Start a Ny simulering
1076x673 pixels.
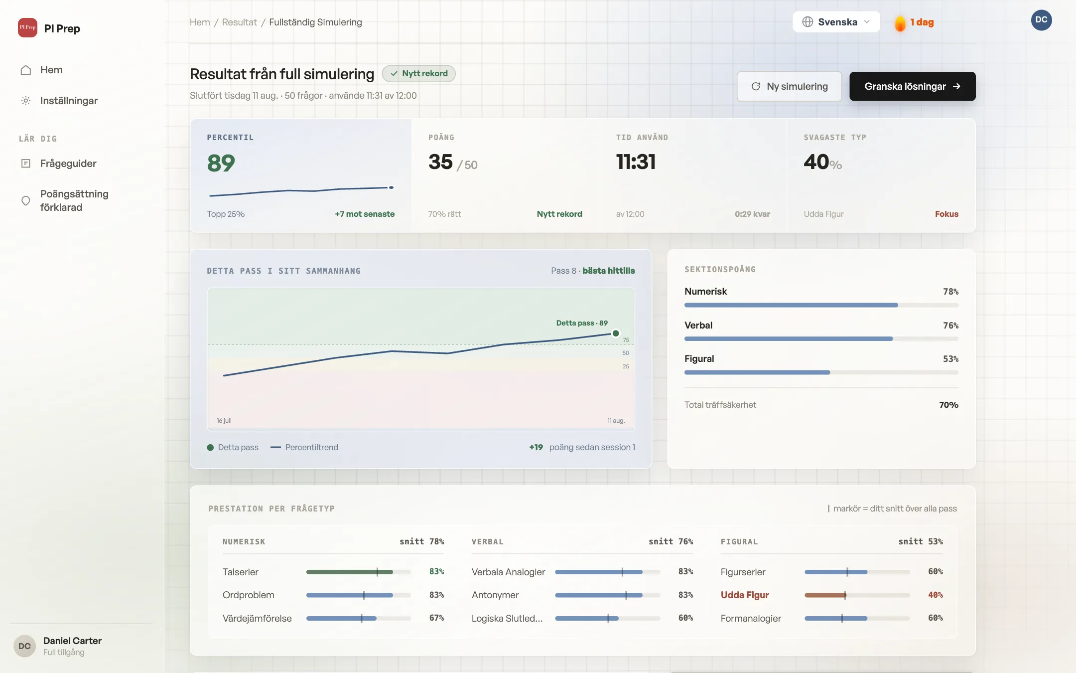point(789,86)
